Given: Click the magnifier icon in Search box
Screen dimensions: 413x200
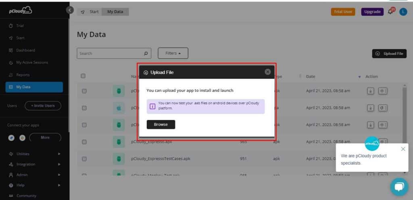Looking at the screenshot, I should tap(146, 53).
